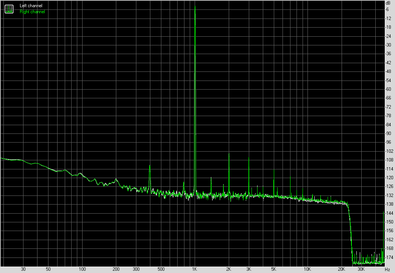Click the "-144" dB scale label

pos(389,213)
